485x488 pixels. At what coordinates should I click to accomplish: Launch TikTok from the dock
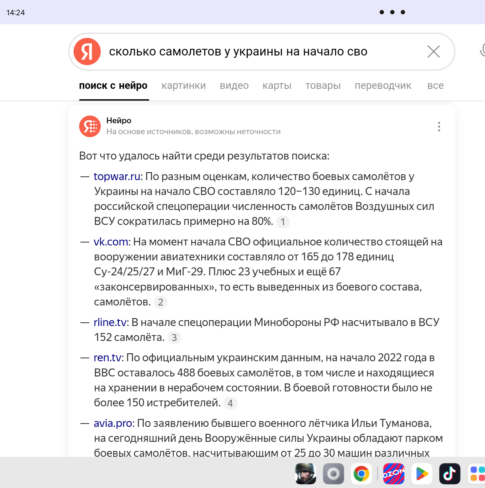450,474
